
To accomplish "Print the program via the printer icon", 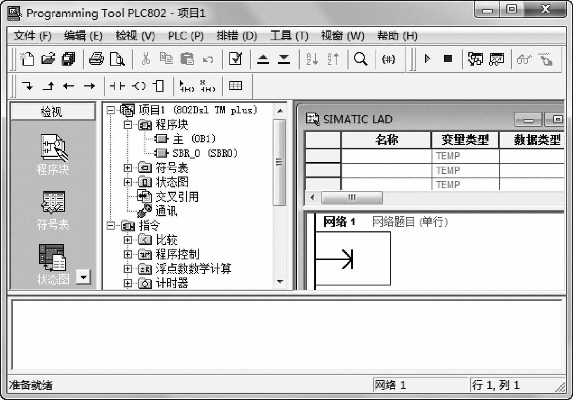I will (96, 59).
